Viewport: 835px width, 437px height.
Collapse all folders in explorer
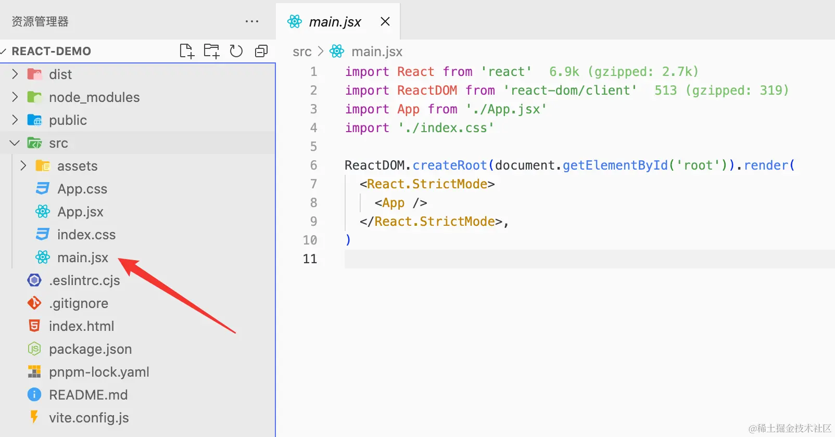click(x=261, y=51)
